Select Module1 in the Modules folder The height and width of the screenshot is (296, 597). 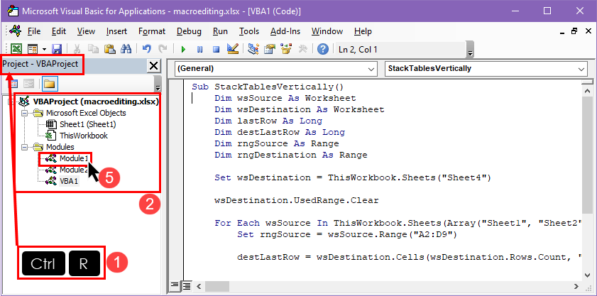pyautogui.click(x=74, y=158)
